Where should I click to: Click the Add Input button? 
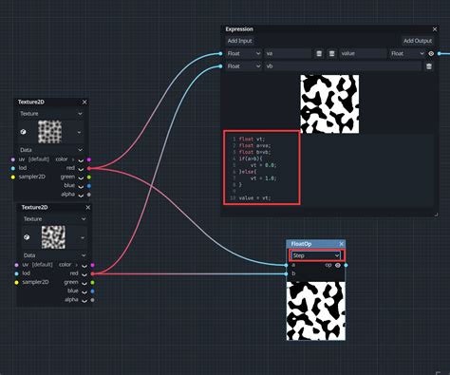239,41
